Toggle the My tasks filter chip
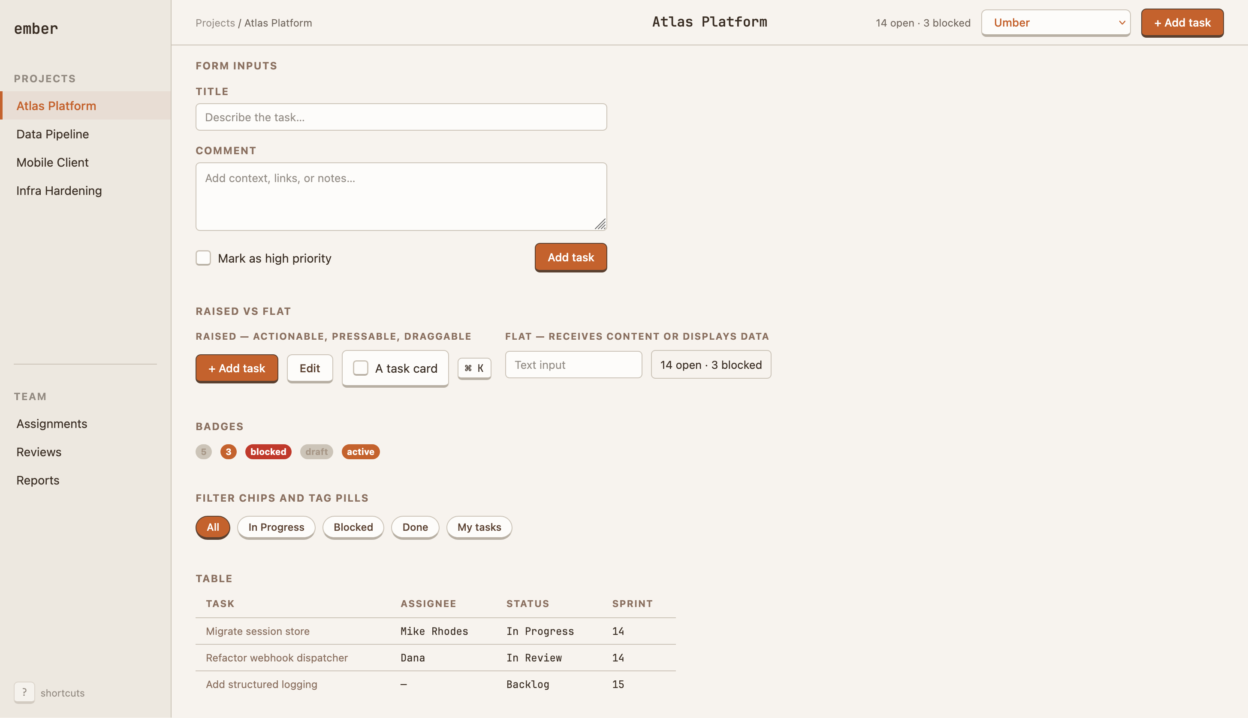 click(x=479, y=527)
